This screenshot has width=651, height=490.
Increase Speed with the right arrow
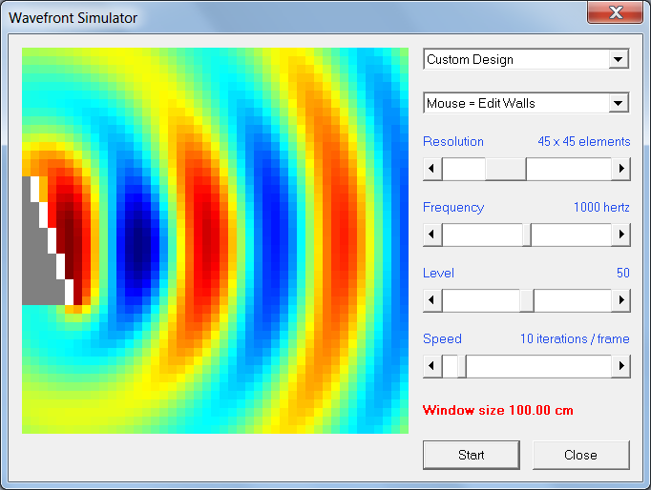pos(621,366)
